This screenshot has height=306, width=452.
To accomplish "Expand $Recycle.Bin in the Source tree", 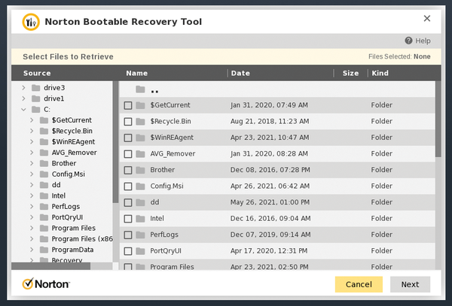I will point(32,131).
